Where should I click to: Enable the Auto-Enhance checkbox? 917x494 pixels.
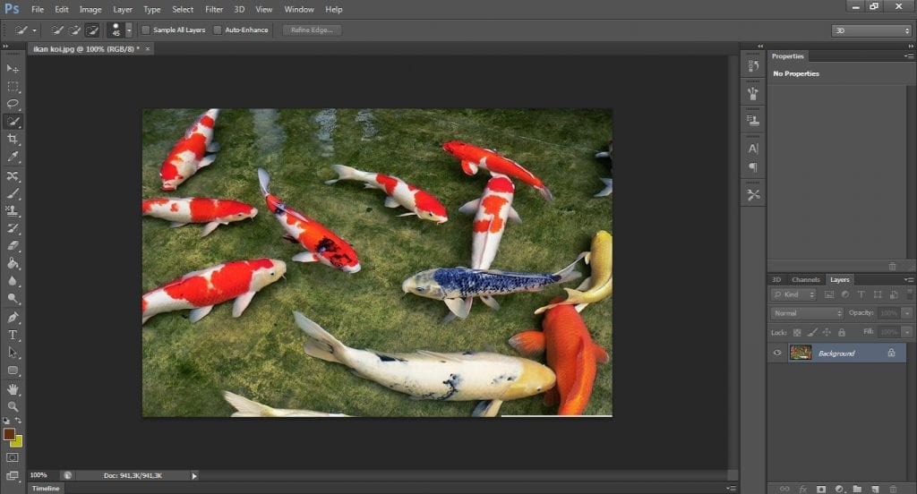pyautogui.click(x=218, y=30)
